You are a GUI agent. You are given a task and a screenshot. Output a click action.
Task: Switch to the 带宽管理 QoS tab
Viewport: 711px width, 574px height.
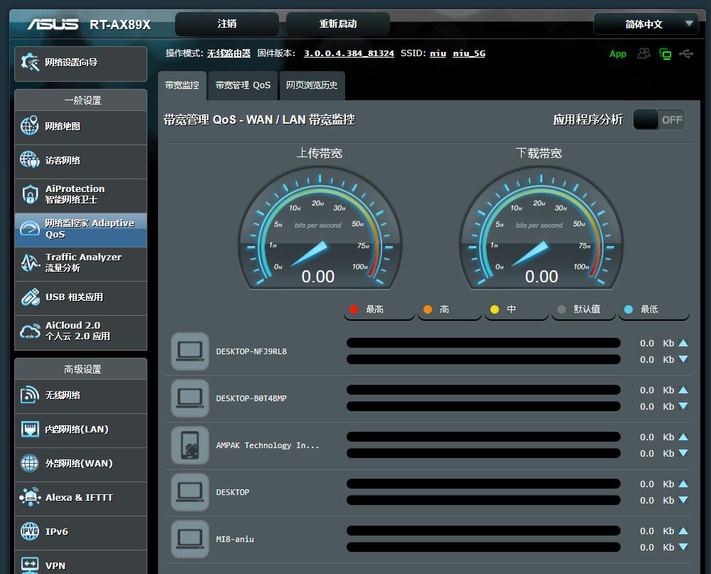[243, 85]
